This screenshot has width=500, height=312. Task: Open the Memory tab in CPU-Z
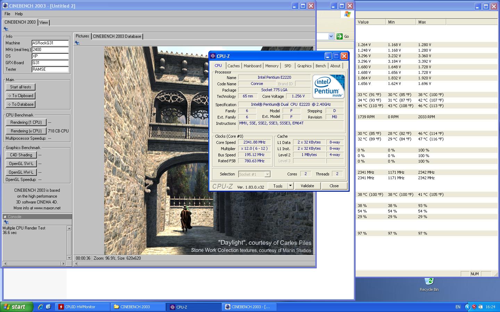pyautogui.click(x=272, y=66)
